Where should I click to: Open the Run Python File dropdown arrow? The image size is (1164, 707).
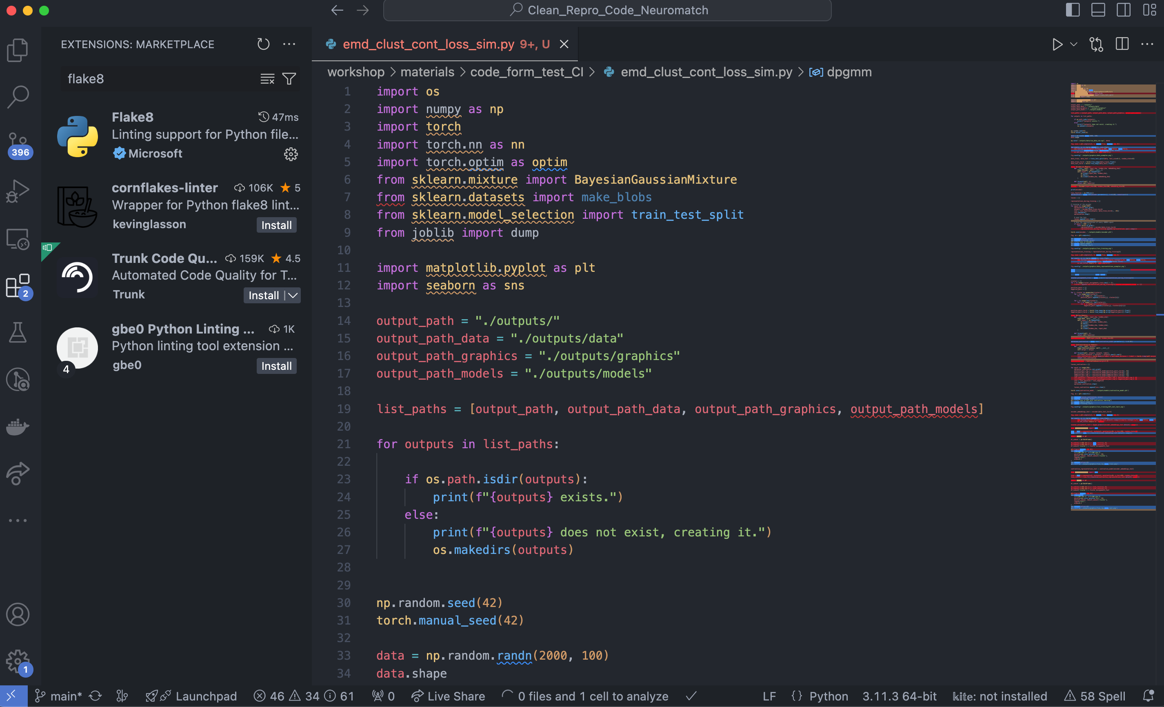click(1073, 44)
